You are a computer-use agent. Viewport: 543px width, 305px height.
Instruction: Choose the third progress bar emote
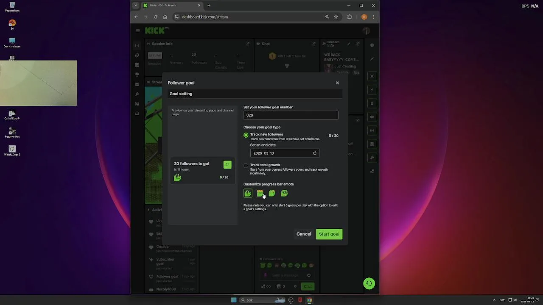point(272,193)
